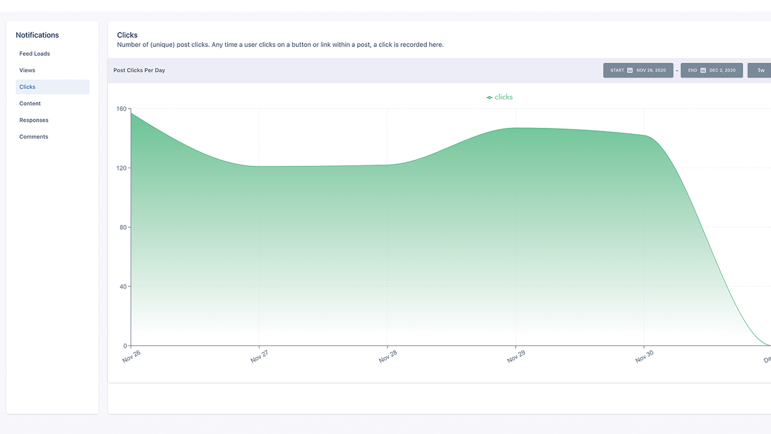Open the Responses page
Image resolution: width=771 pixels, height=434 pixels.
pos(34,120)
